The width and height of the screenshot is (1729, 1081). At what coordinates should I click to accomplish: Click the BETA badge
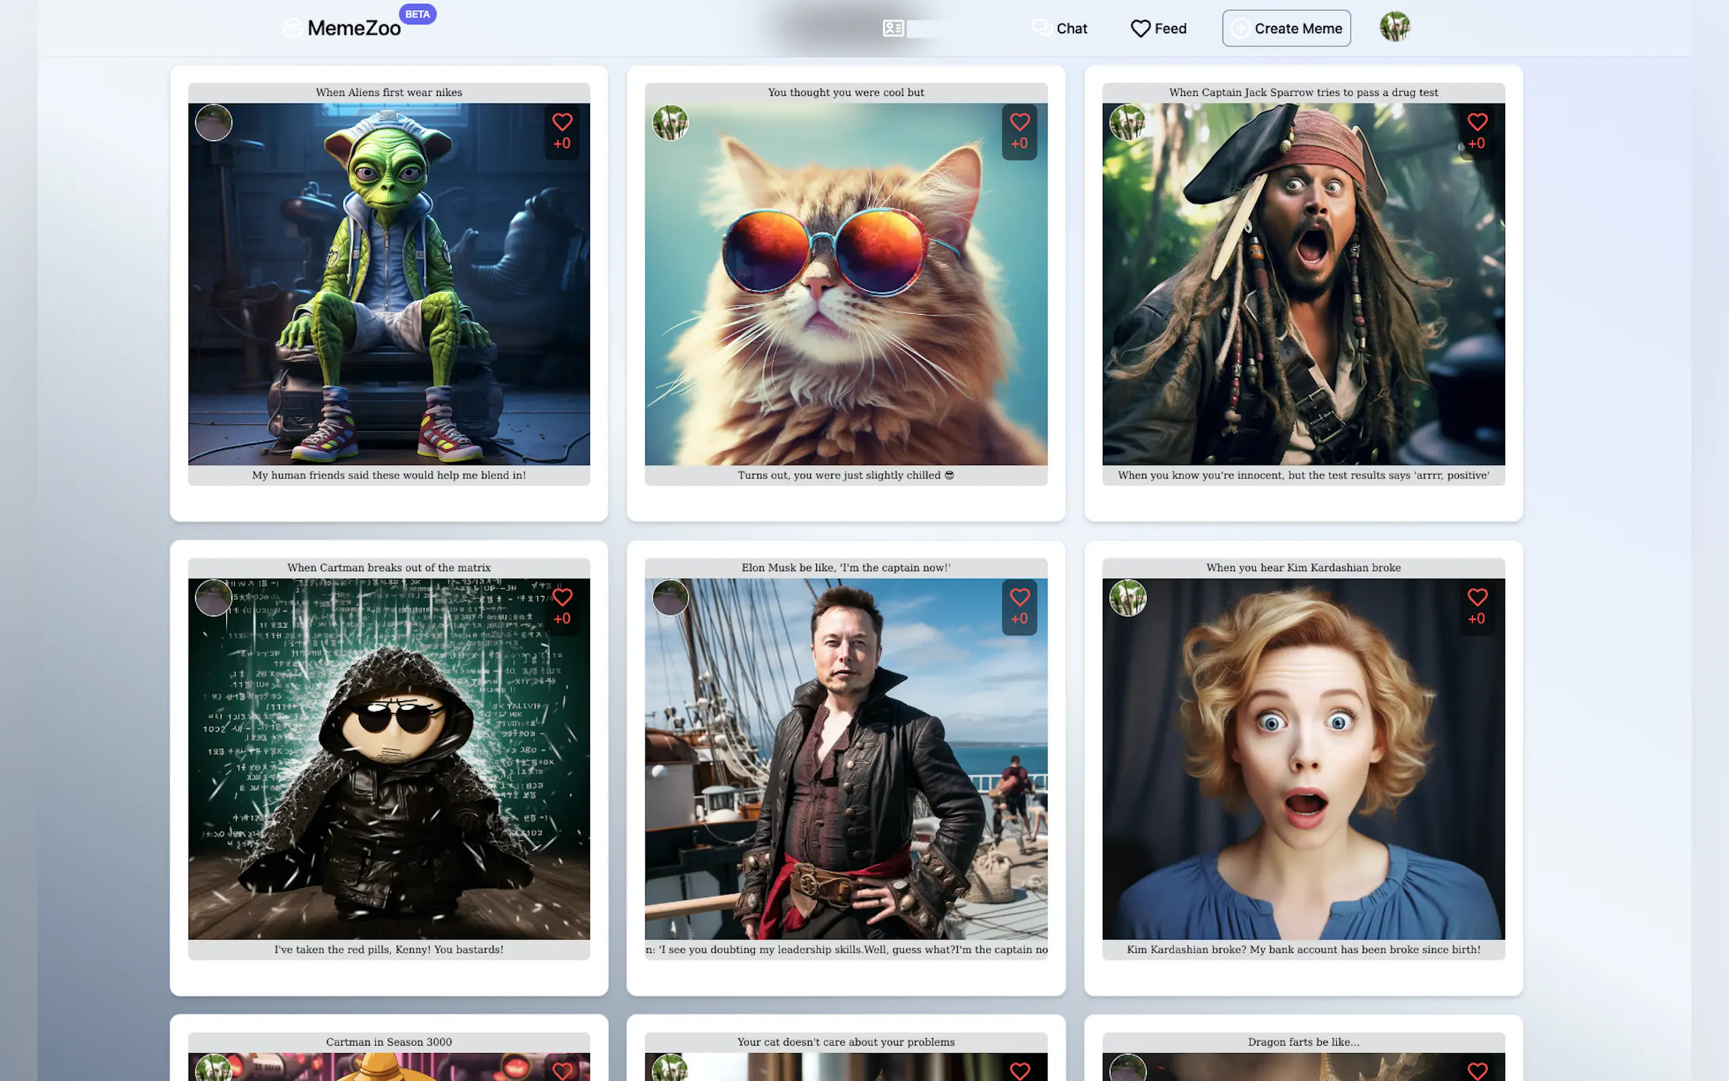(417, 14)
